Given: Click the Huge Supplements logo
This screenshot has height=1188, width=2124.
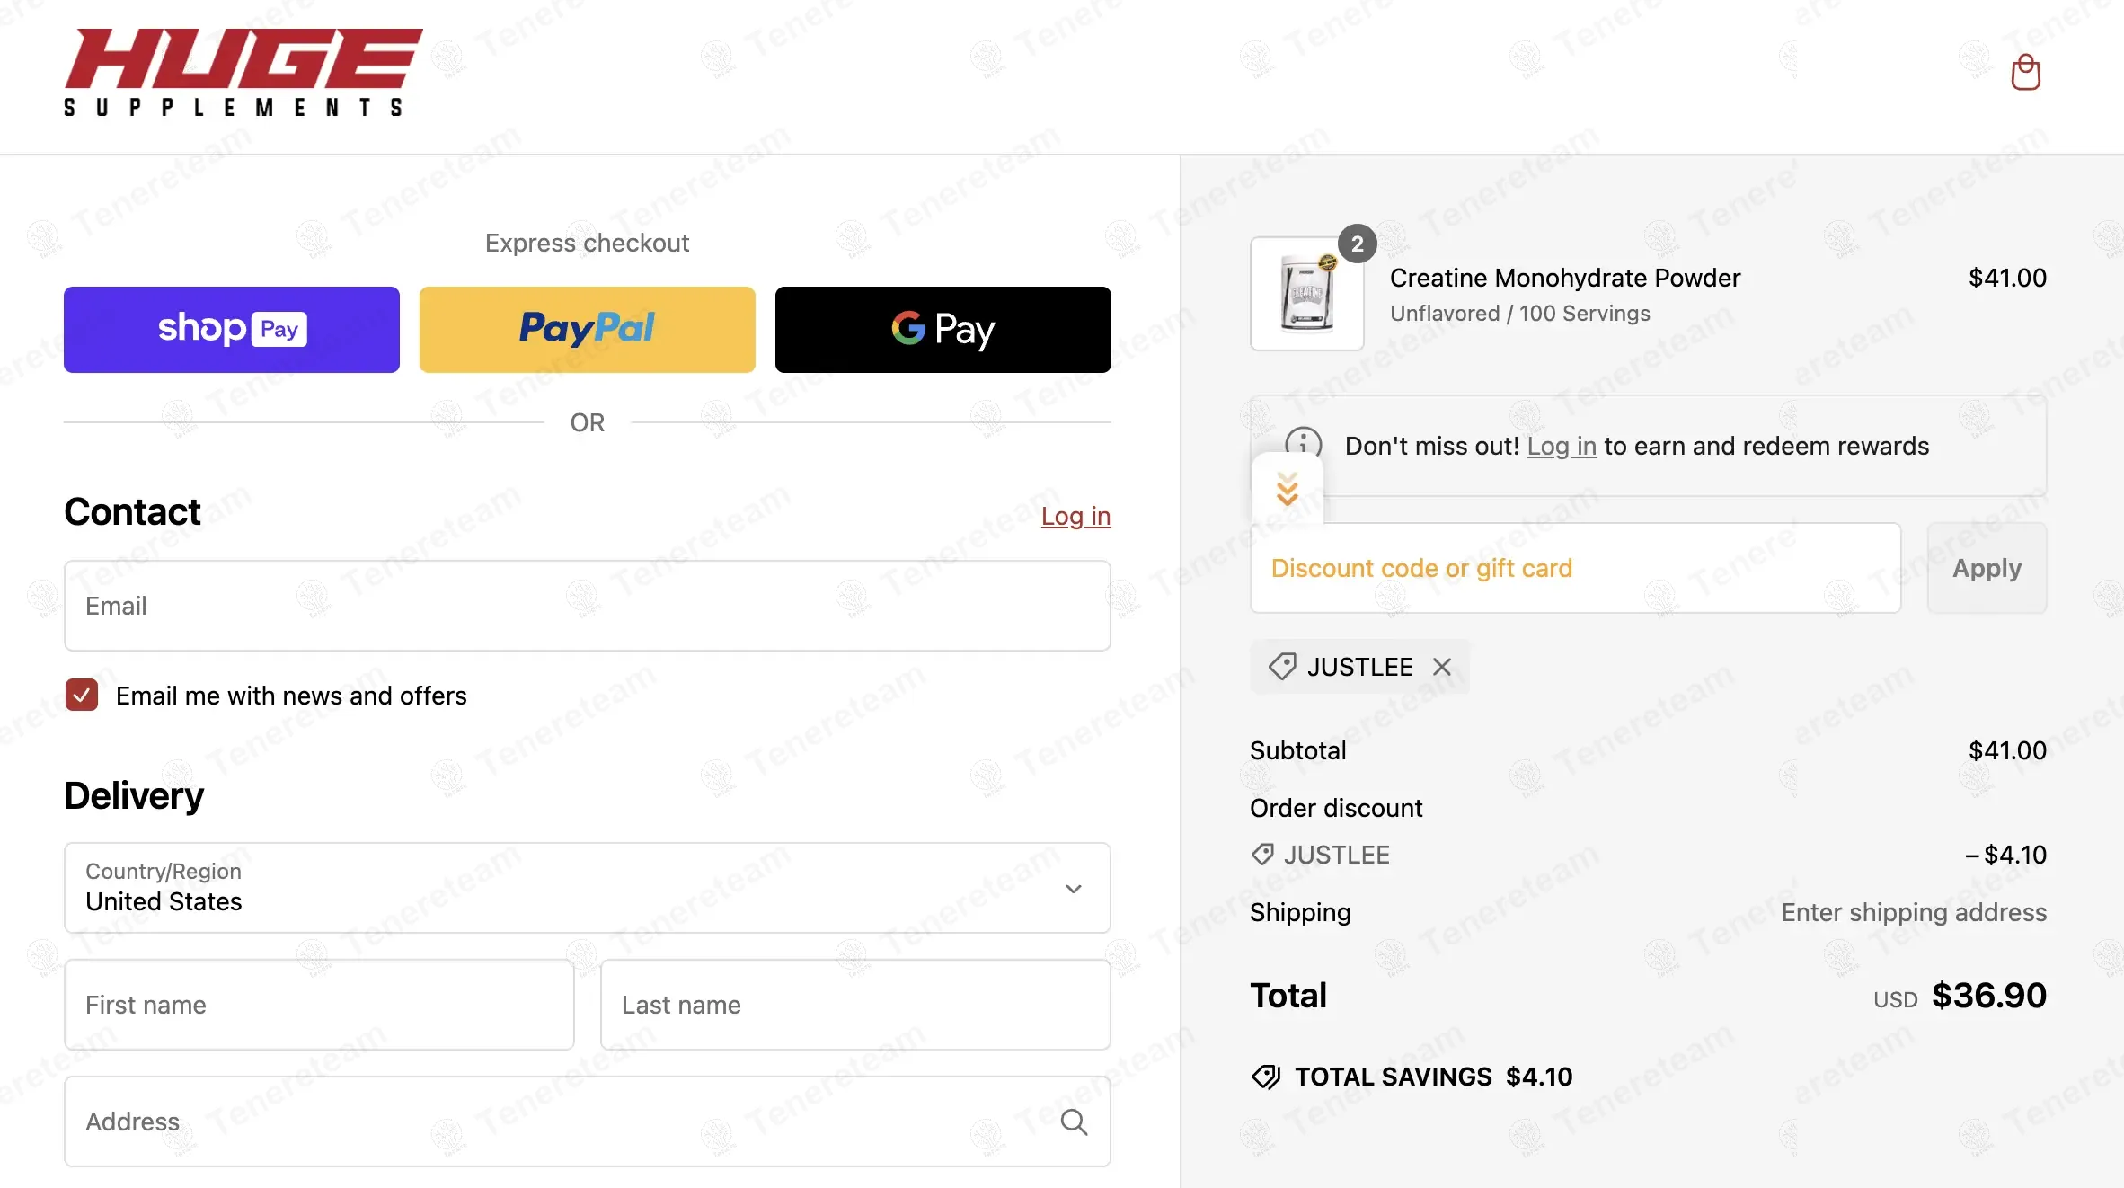Looking at the screenshot, I should click(x=243, y=72).
